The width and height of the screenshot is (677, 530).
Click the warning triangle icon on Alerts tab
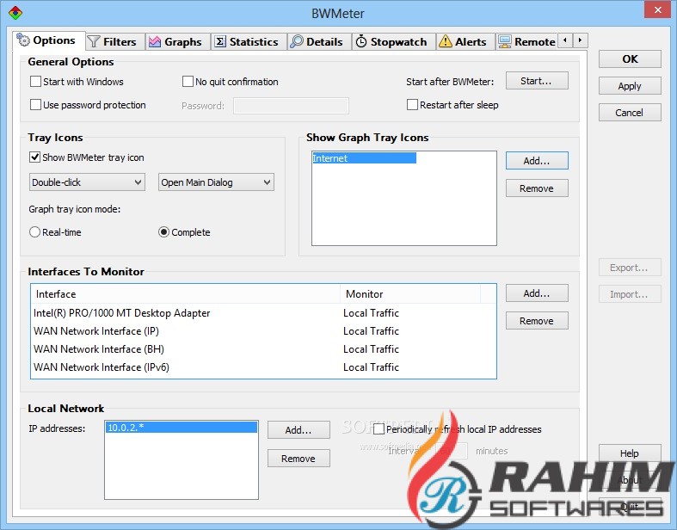(445, 42)
